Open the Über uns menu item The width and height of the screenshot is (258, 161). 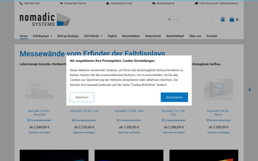195,36
